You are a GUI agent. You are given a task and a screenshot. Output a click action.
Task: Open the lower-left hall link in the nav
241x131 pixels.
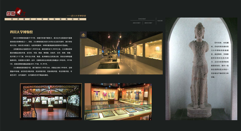137,23
